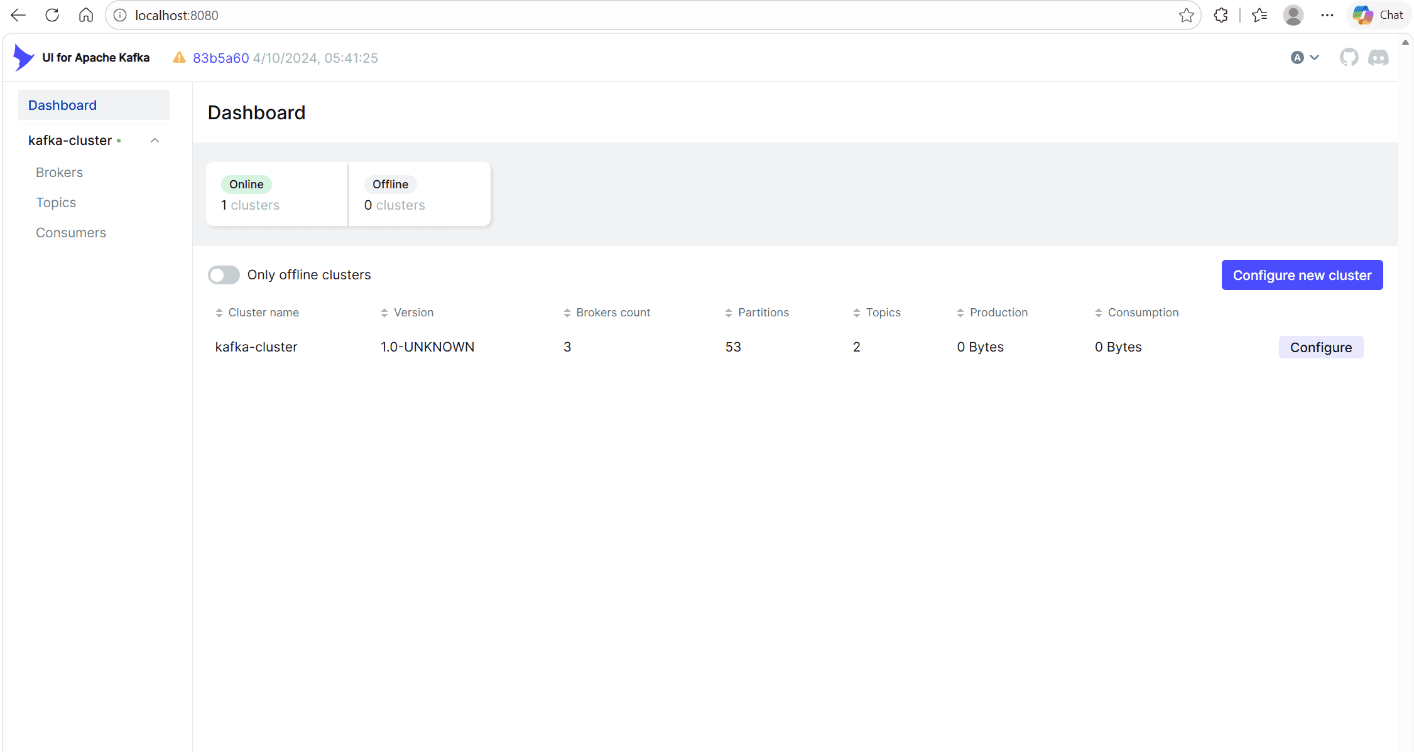The height and width of the screenshot is (752, 1414).
Task: Select kafka-cluster in the sidebar
Action: point(70,141)
